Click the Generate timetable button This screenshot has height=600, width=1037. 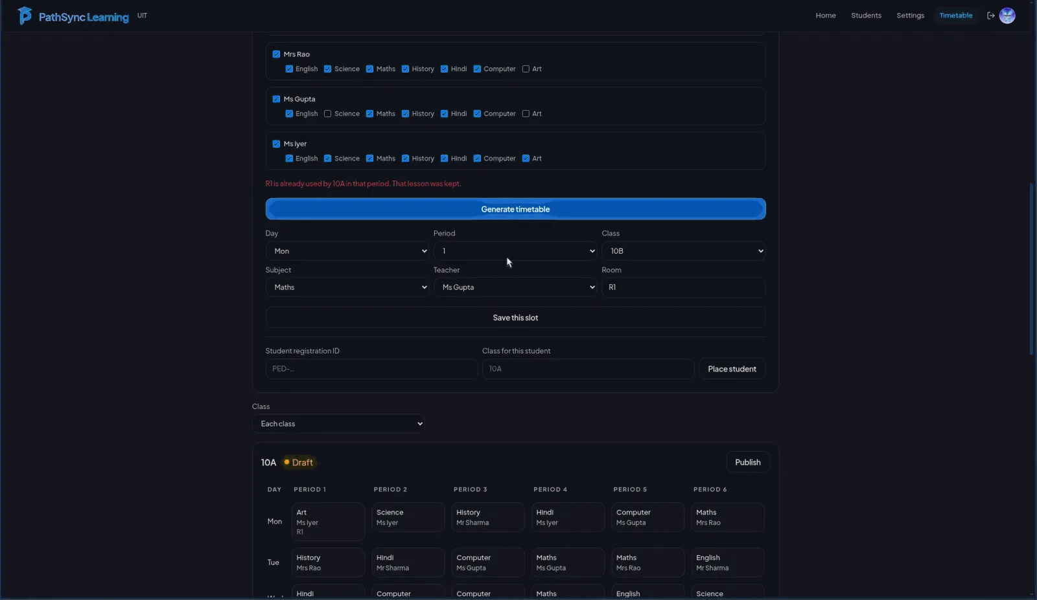[x=515, y=209]
